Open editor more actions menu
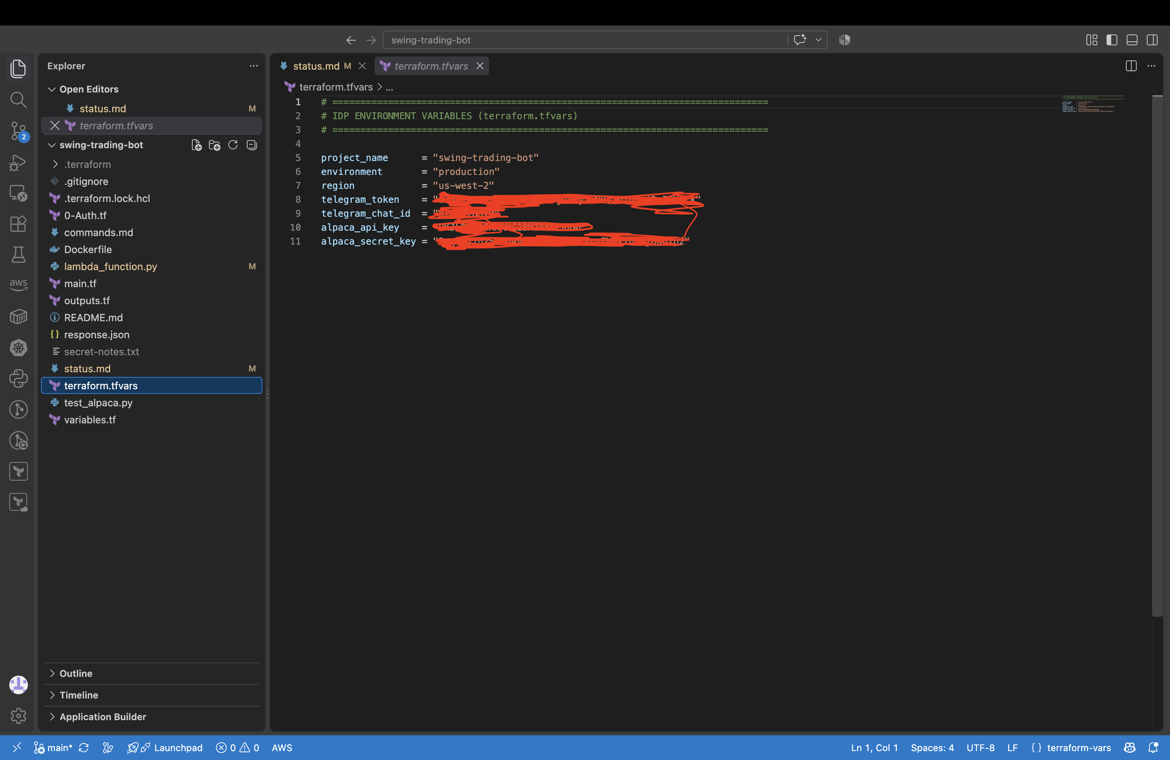The image size is (1170, 760). click(1151, 66)
